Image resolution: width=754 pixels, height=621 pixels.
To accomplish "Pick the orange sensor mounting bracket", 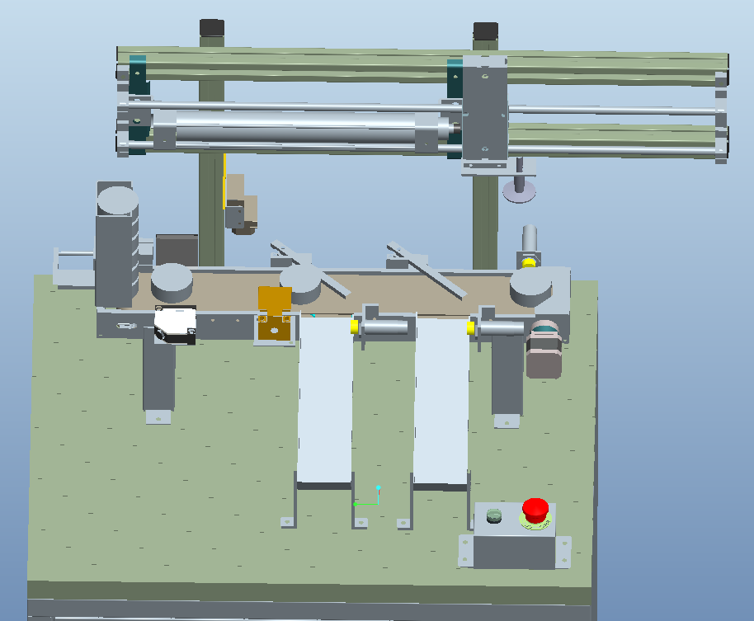I will pyautogui.click(x=275, y=313).
